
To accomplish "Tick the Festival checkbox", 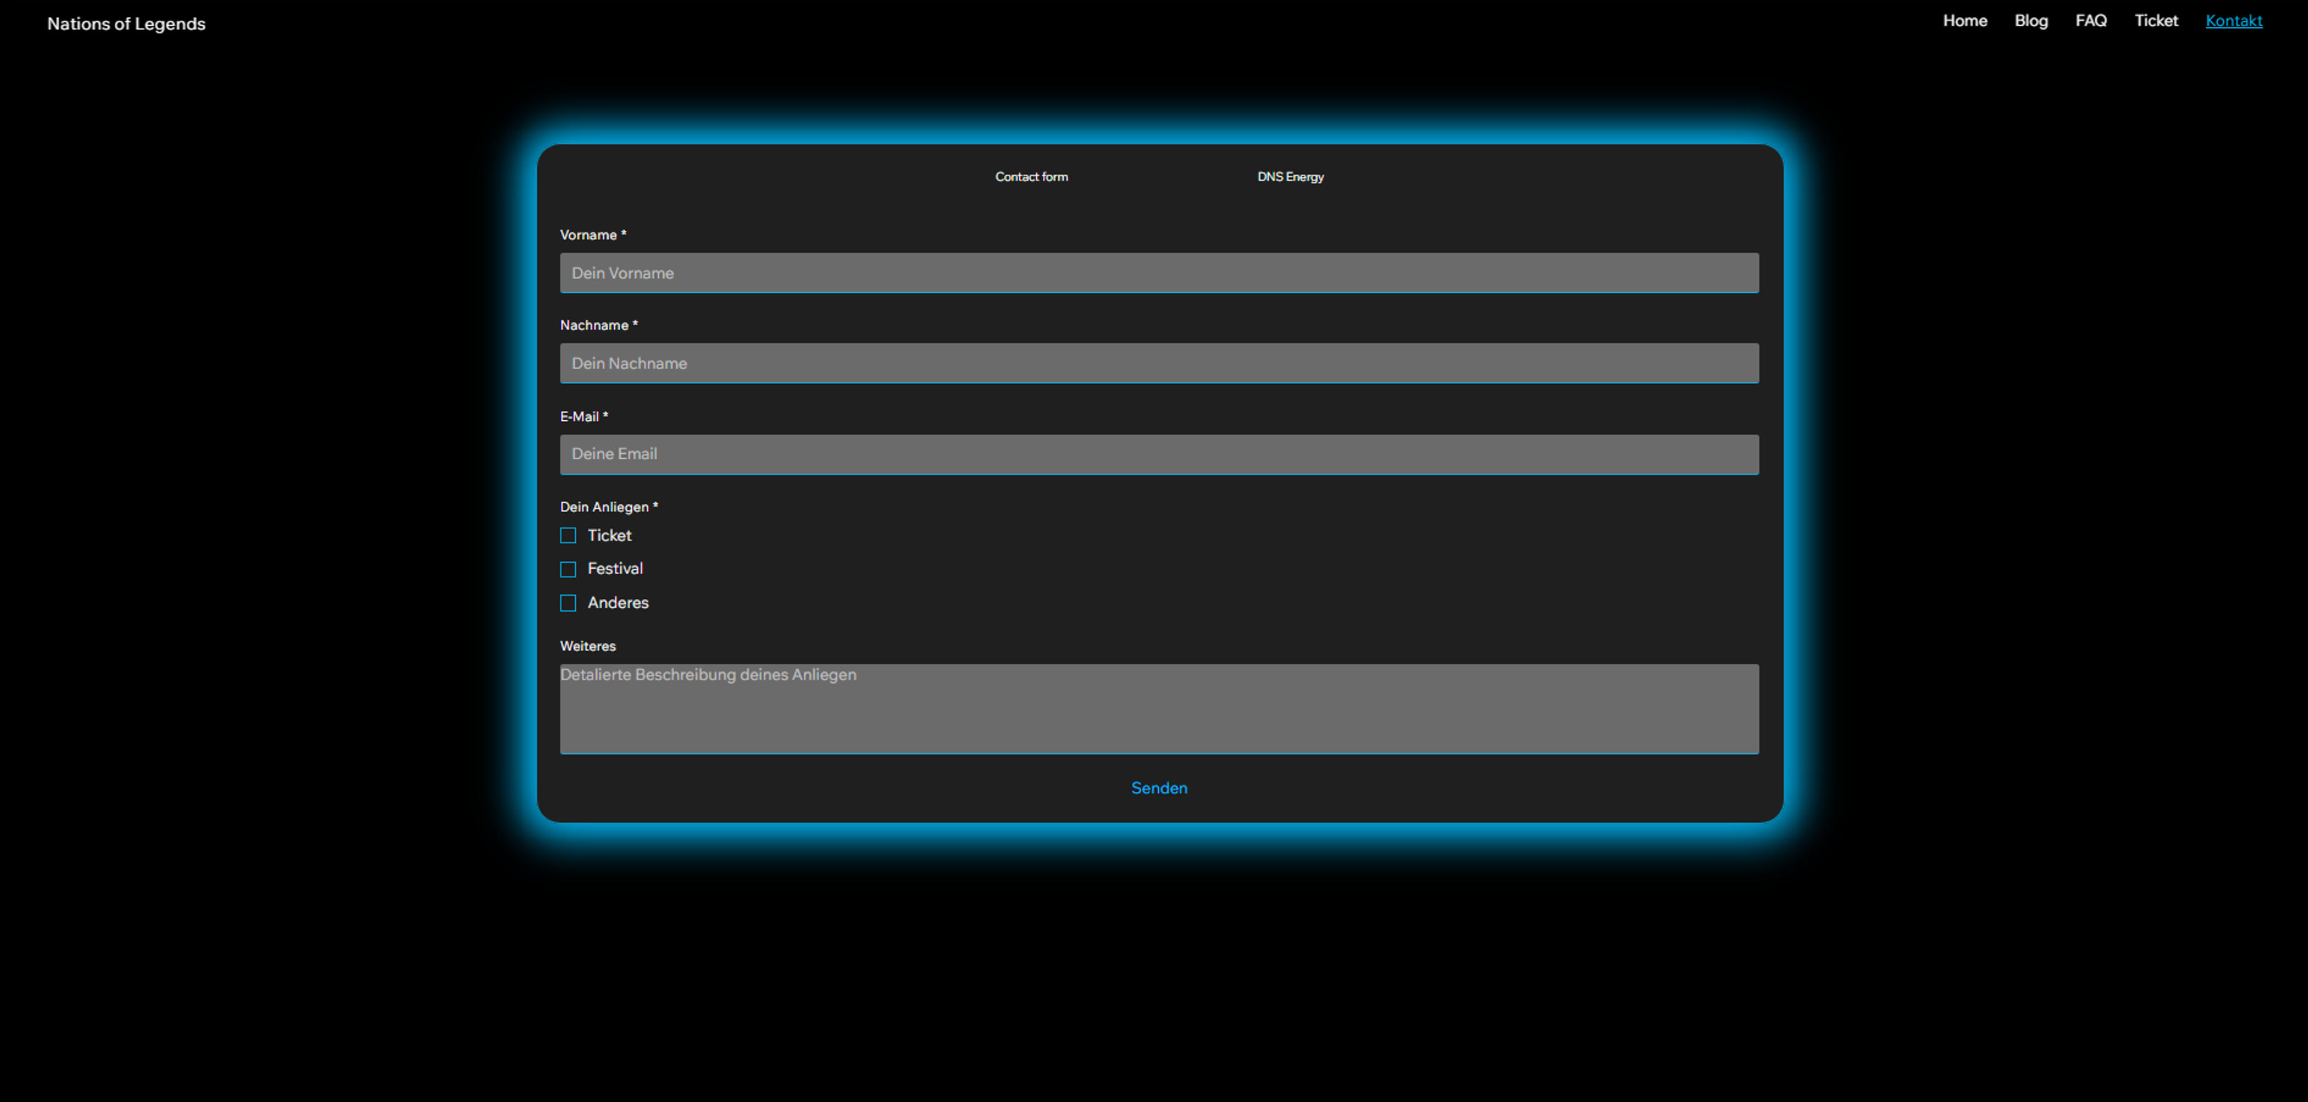I will (x=568, y=570).
